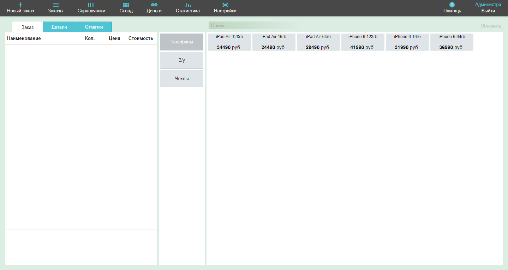Open the Склад warehouse grid icon

coord(126,5)
